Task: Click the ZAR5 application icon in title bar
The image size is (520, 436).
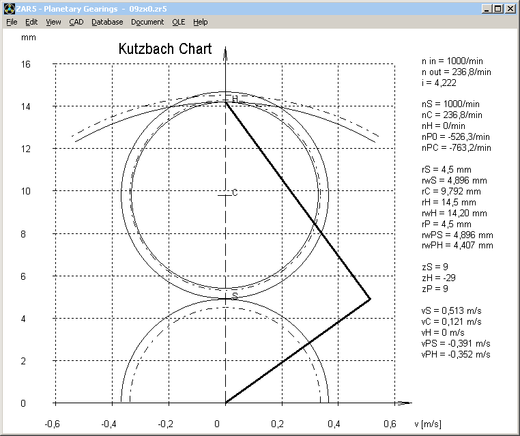Action: coord(8,9)
